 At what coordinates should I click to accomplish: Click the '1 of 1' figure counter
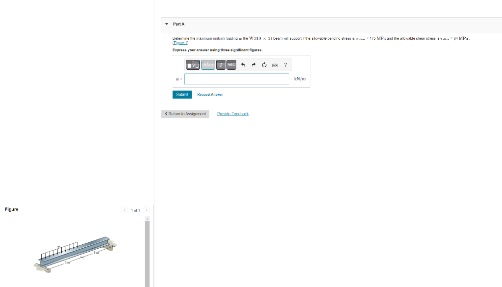[135, 210]
